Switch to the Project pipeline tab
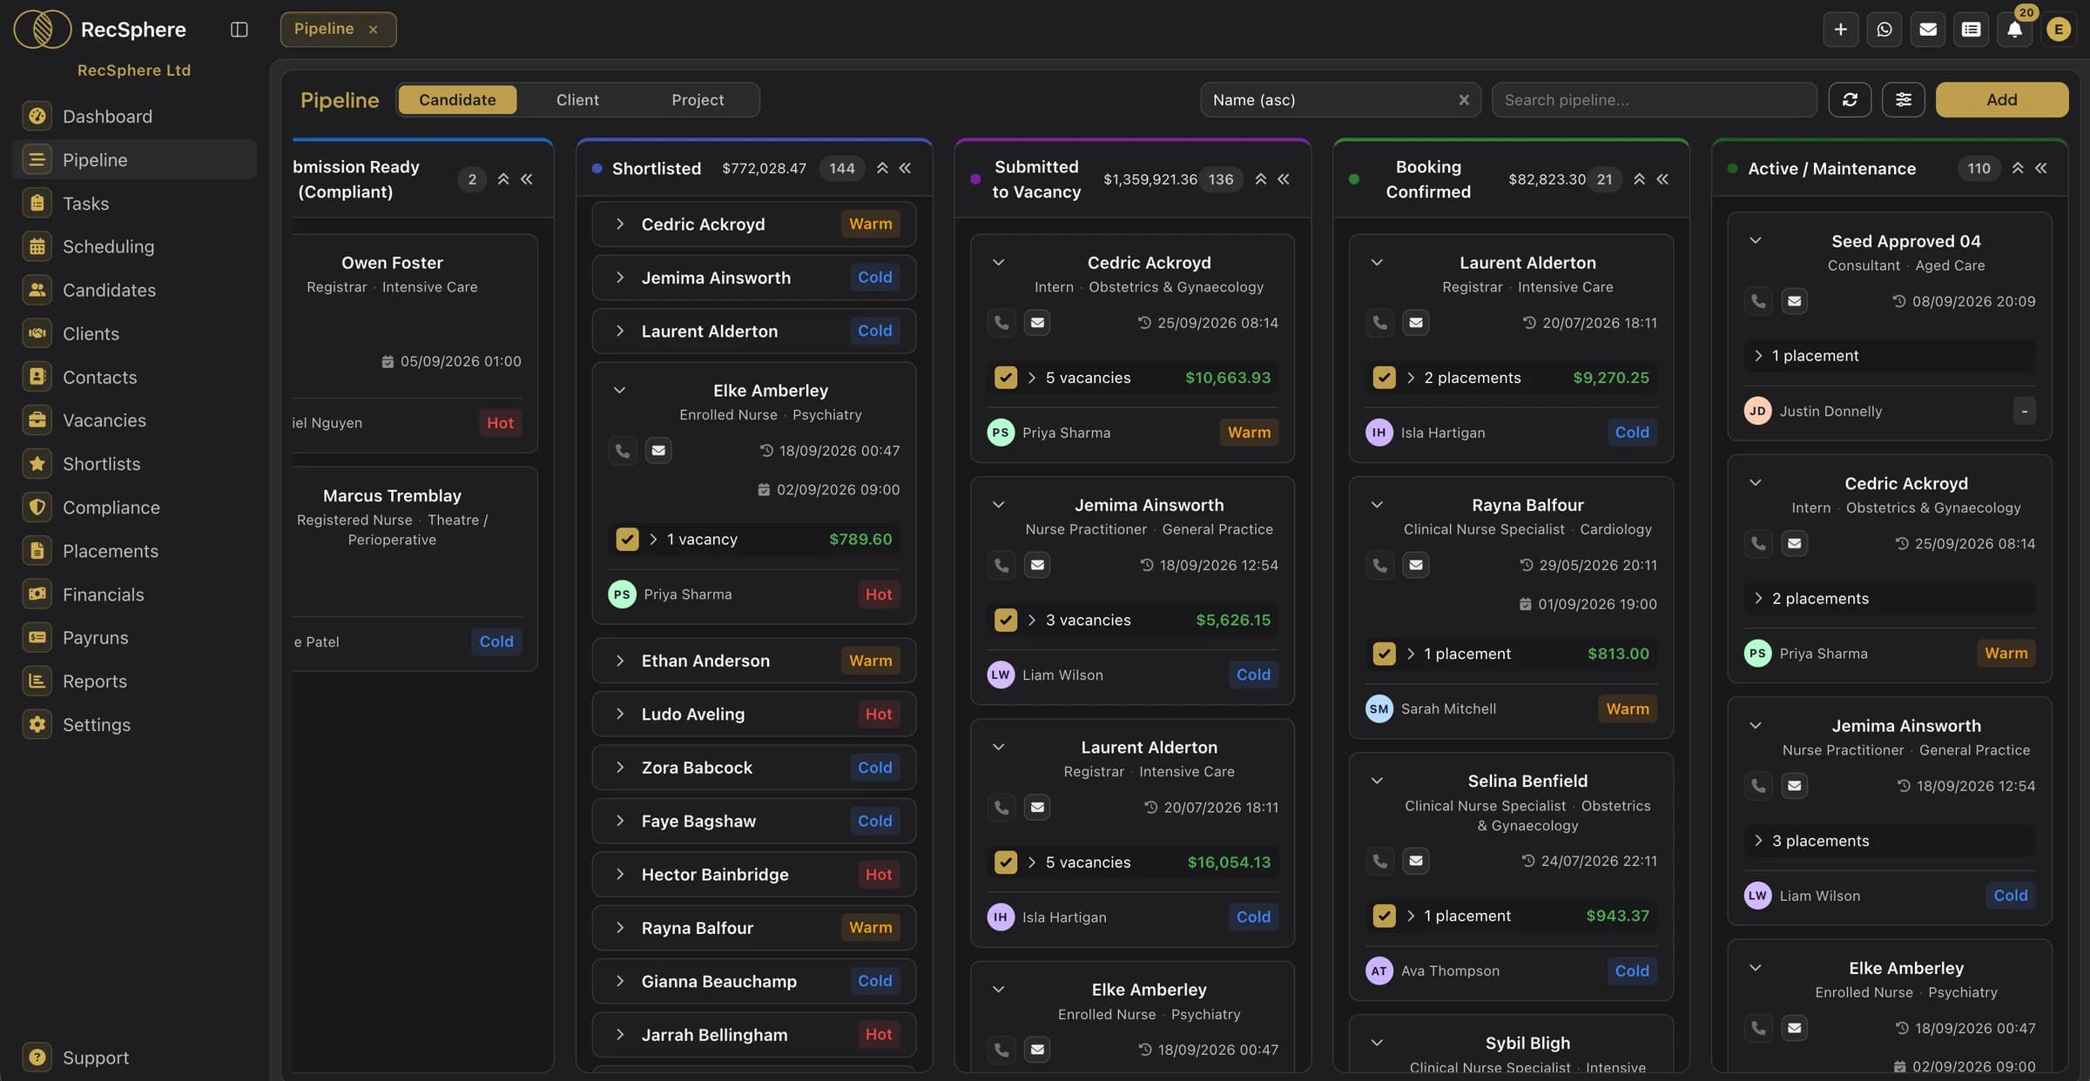2090x1081 pixels. click(698, 100)
